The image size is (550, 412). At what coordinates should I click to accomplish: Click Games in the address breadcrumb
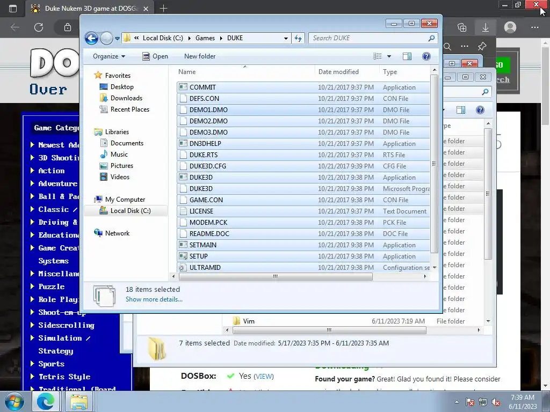[x=205, y=38]
